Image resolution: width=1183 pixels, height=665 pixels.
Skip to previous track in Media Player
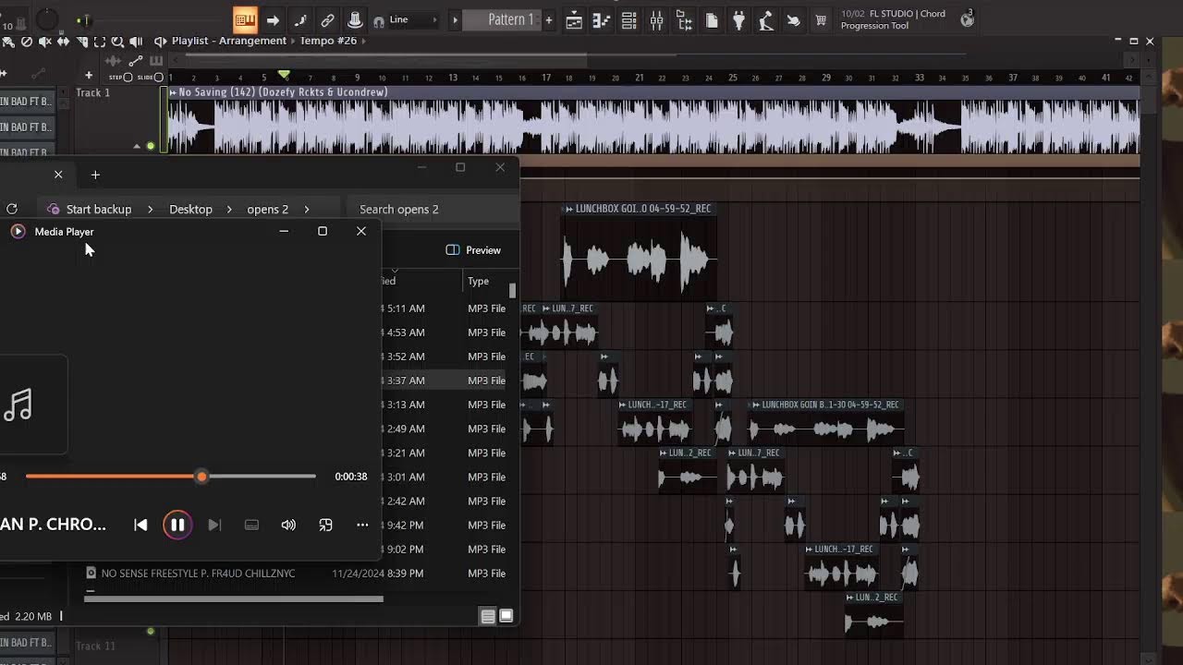[x=140, y=525]
